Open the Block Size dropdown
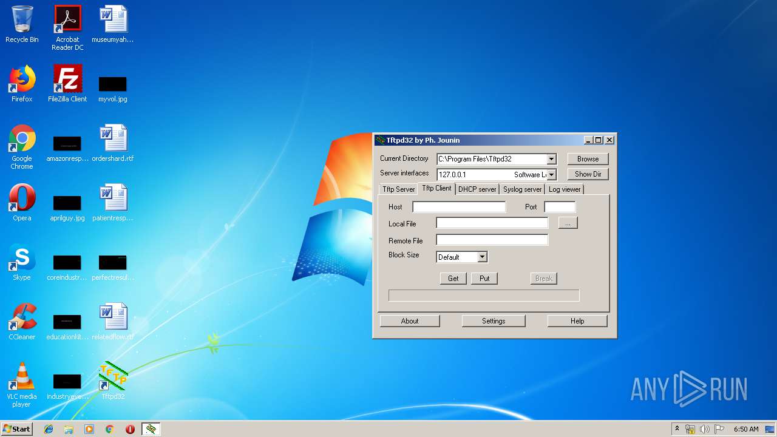Image resolution: width=777 pixels, height=437 pixels. coord(482,257)
